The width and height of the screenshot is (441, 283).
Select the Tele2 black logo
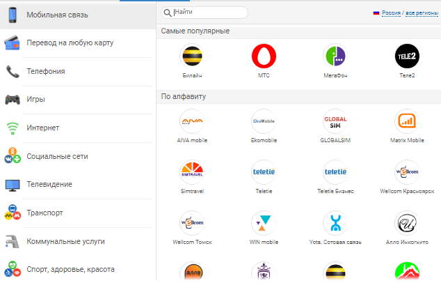[407, 56]
